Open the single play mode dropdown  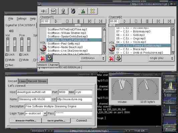pyautogui.click(x=161, y=58)
